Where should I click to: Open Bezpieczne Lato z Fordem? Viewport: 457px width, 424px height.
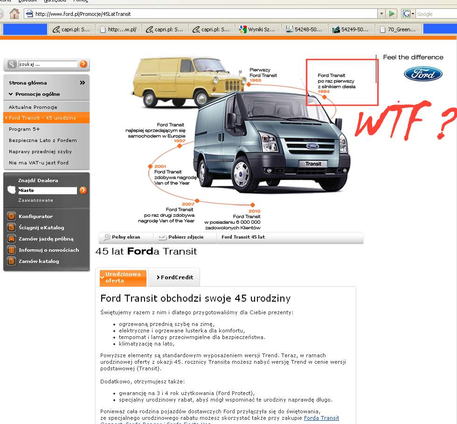(x=43, y=141)
